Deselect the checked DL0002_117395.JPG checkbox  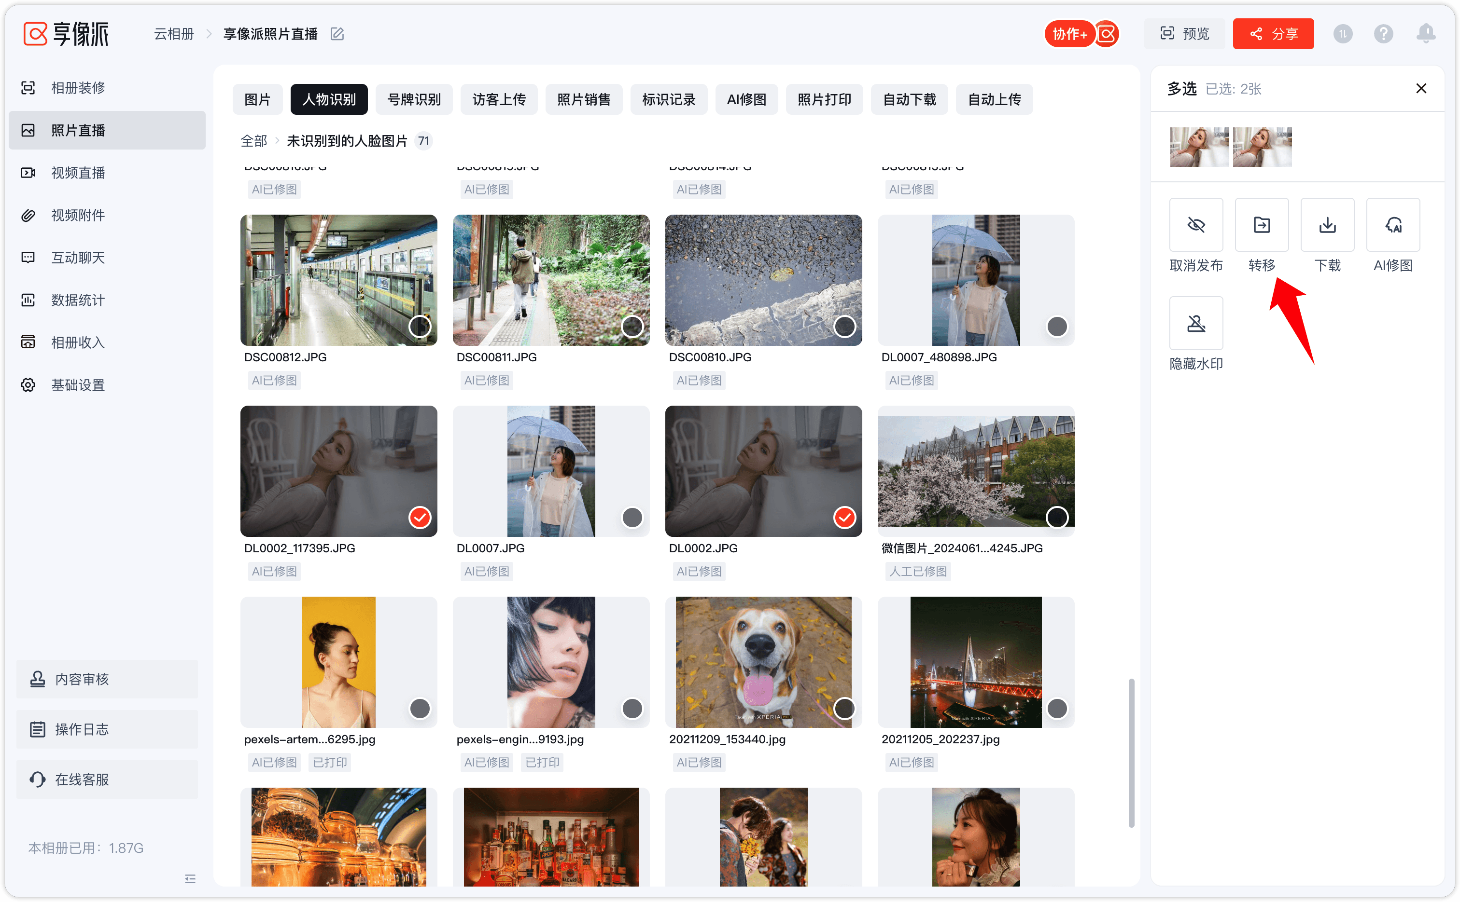point(420,517)
